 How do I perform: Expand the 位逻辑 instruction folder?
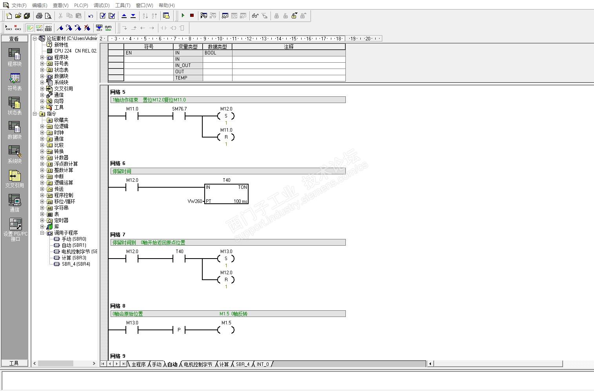click(x=42, y=126)
